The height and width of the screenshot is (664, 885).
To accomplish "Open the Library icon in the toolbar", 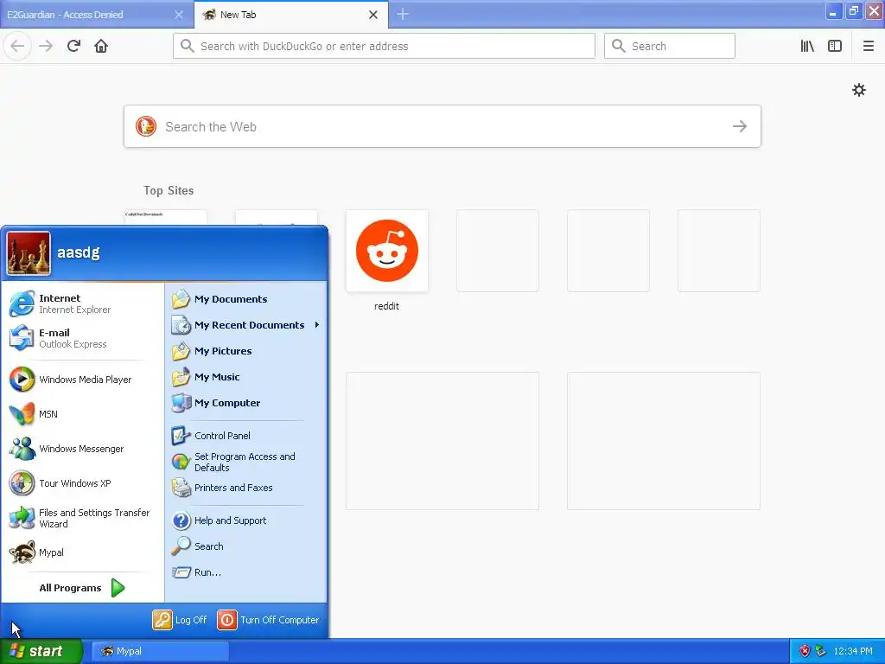I will click(807, 46).
